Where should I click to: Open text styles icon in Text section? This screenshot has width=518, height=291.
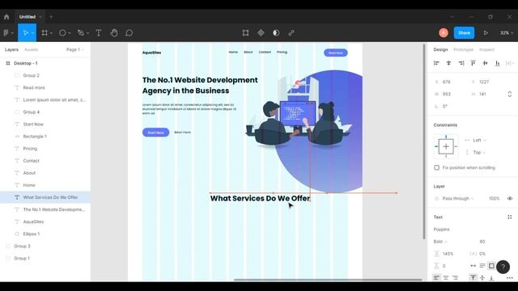510,217
